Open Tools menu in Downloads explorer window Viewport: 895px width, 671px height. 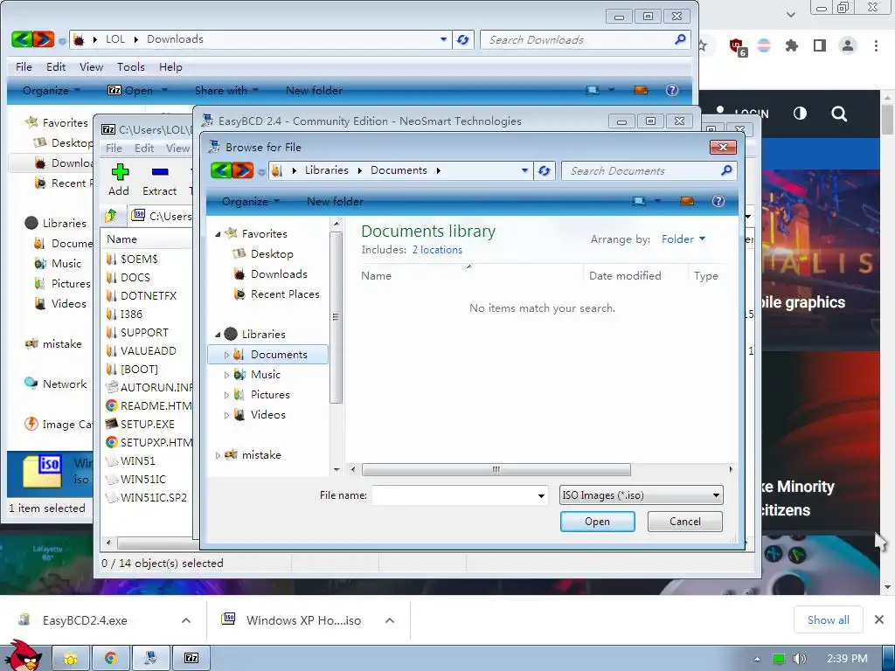pyautogui.click(x=131, y=66)
